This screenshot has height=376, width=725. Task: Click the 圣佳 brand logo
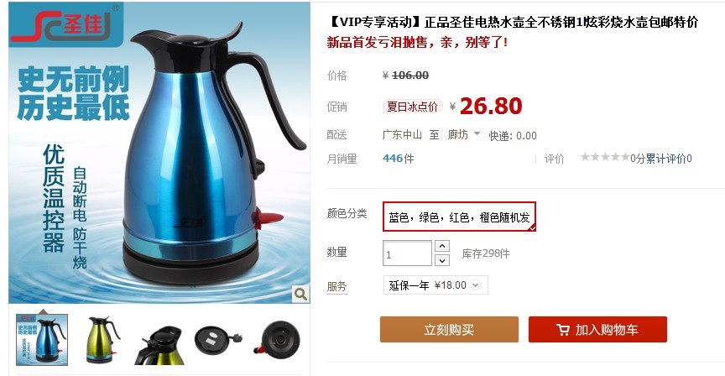click(65, 24)
